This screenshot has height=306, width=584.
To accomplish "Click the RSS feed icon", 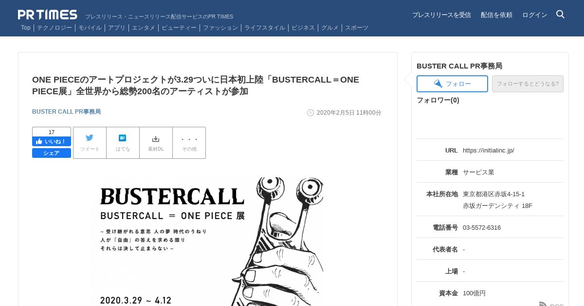I will coord(543,304).
